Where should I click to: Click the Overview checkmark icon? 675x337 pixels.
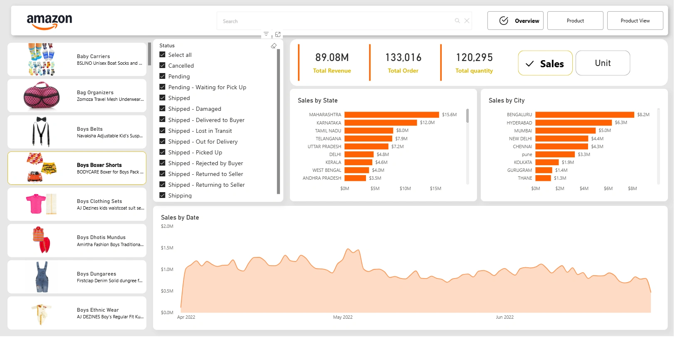[504, 21]
